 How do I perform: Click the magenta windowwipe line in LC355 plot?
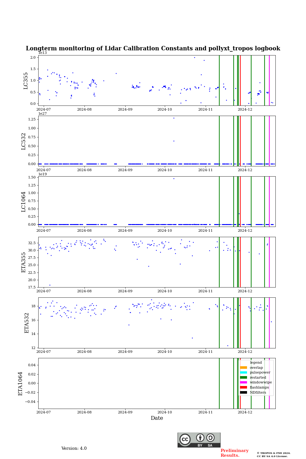click(269, 80)
